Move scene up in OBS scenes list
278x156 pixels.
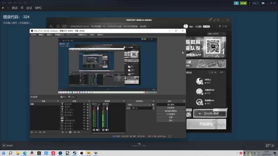click(x=40, y=132)
